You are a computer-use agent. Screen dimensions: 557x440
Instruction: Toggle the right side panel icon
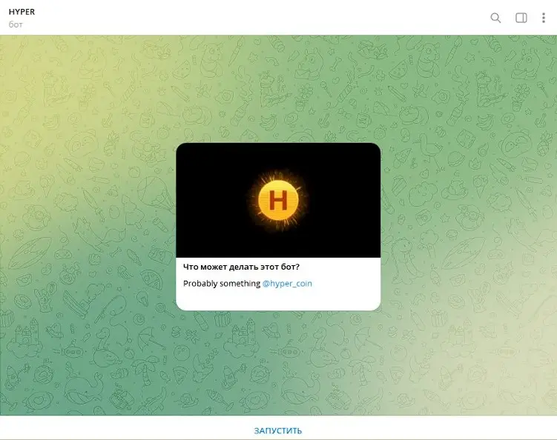tap(521, 18)
